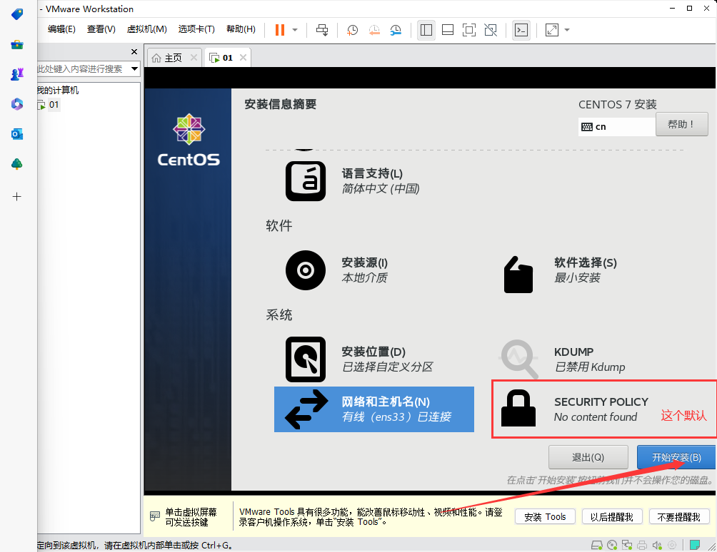Viewport: 717px width, 552px height.
Task: Click printer status icon
Action: tap(642, 545)
